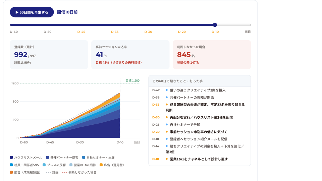Toggle ハウスリストメール legend swatch
Image resolution: width=322 pixels, height=181 pixels.
click(x=11, y=158)
